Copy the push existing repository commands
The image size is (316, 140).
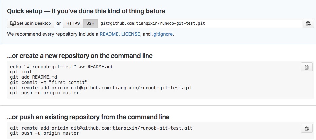pos(307,128)
